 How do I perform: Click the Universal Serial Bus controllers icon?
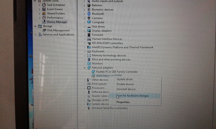coord(89,108)
